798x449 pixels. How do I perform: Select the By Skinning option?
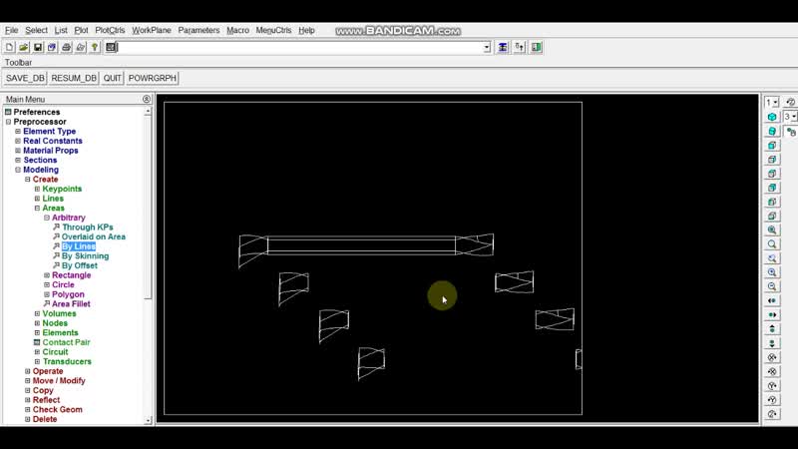(85, 256)
